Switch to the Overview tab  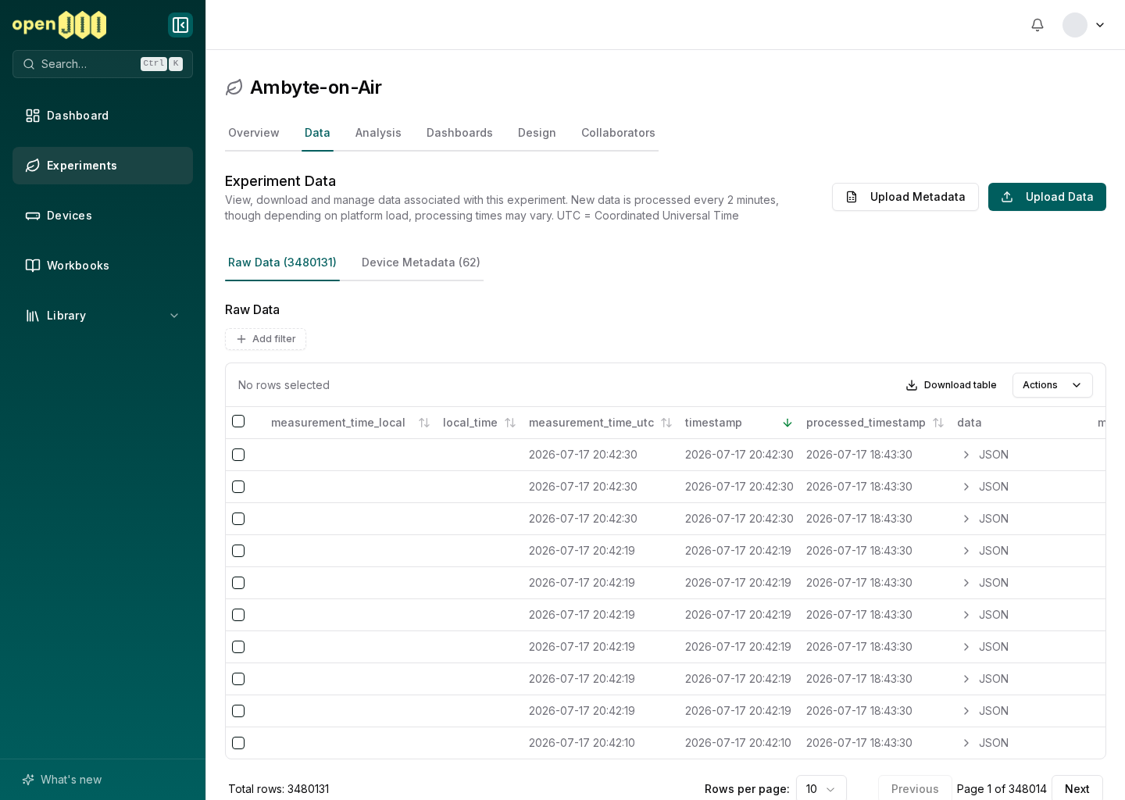(x=254, y=133)
